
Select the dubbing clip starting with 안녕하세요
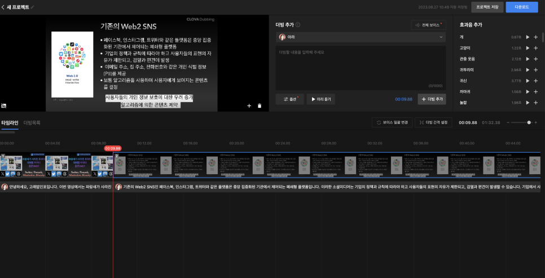[x=56, y=187]
